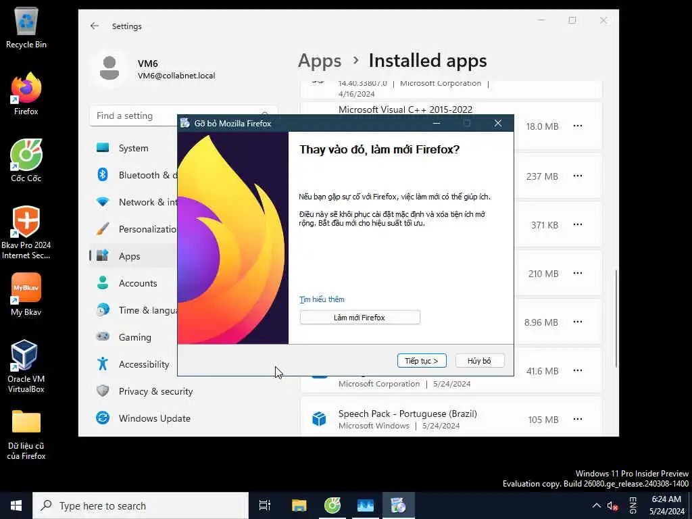Image resolution: width=692 pixels, height=519 pixels.
Task: Click the 'Find a setting' search box
Action: pyautogui.click(x=184, y=116)
